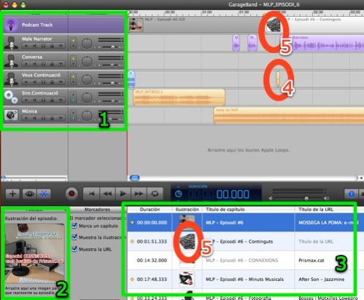This screenshot has width=364, height=300.
Task: Lock the Male Narrator track
Action: click(x=52, y=46)
